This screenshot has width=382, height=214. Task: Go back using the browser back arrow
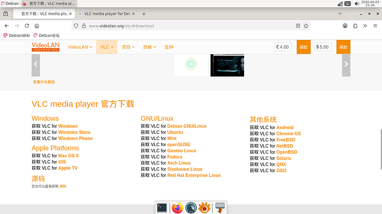point(7,26)
